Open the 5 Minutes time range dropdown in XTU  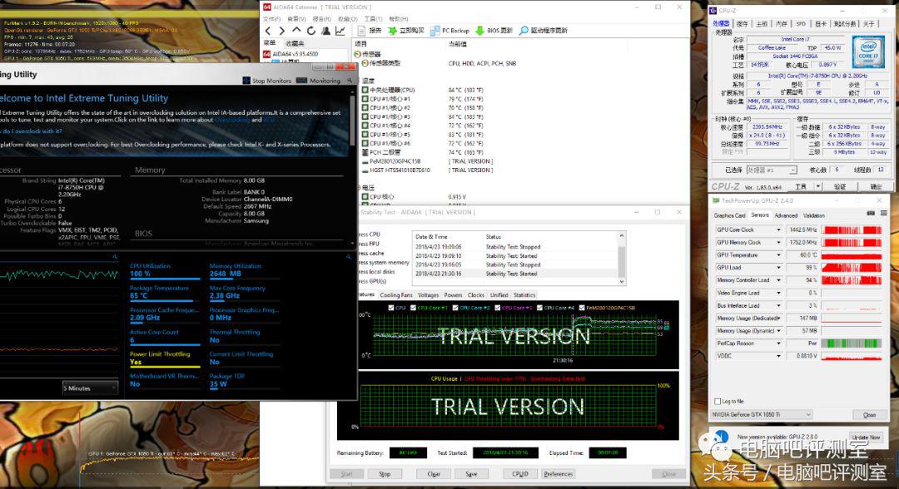(x=90, y=388)
